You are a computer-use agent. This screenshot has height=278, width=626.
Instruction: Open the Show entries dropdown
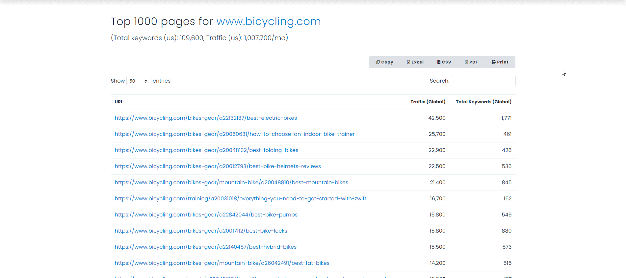[139, 81]
